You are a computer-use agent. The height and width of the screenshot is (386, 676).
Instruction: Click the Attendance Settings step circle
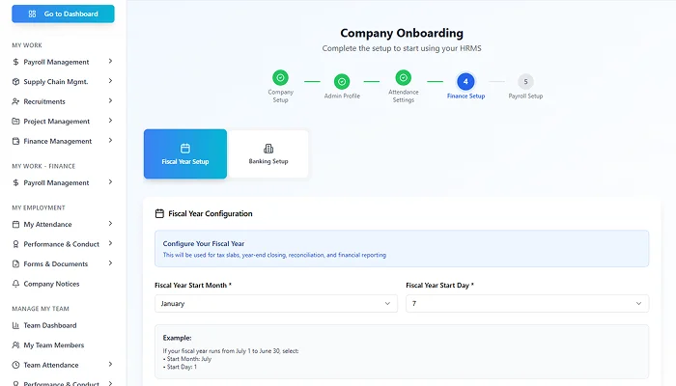tap(404, 78)
